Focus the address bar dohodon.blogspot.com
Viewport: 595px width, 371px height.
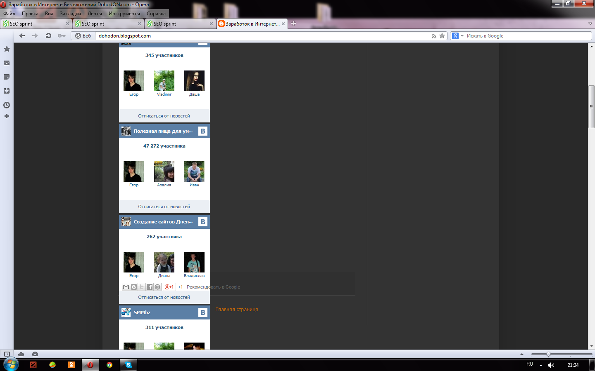[263, 36]
